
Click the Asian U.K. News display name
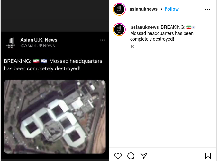(39, 40)
